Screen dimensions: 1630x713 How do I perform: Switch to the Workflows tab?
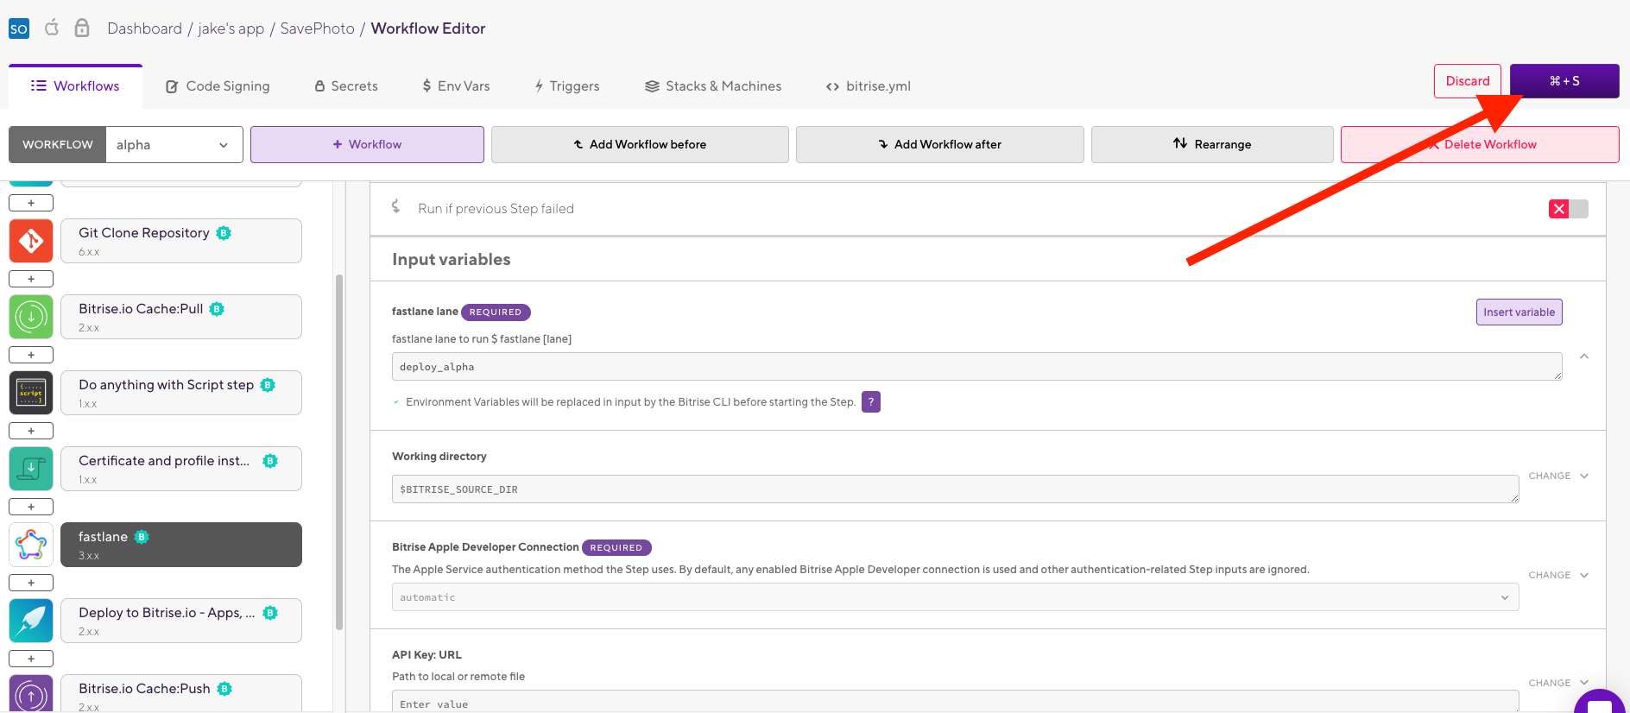click(75, 86)
